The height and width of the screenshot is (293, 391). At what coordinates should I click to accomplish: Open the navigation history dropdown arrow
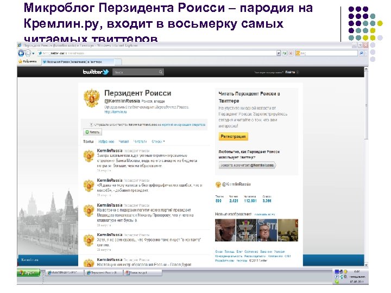[34, 53]
